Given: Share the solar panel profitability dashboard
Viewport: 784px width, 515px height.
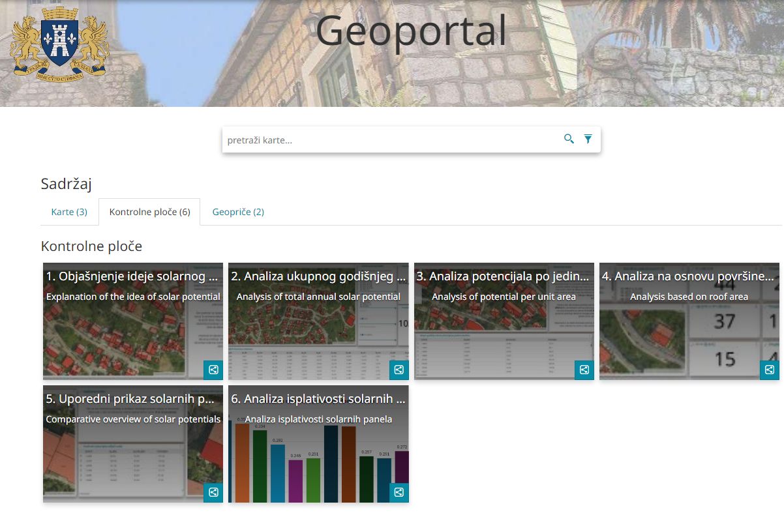Looking at the screenshot, I should 399,492.
